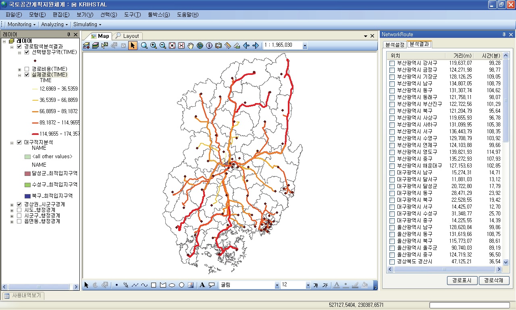516x310 pixels.
Task: Select the measure ruler tool
Action: tap(228, 45)
